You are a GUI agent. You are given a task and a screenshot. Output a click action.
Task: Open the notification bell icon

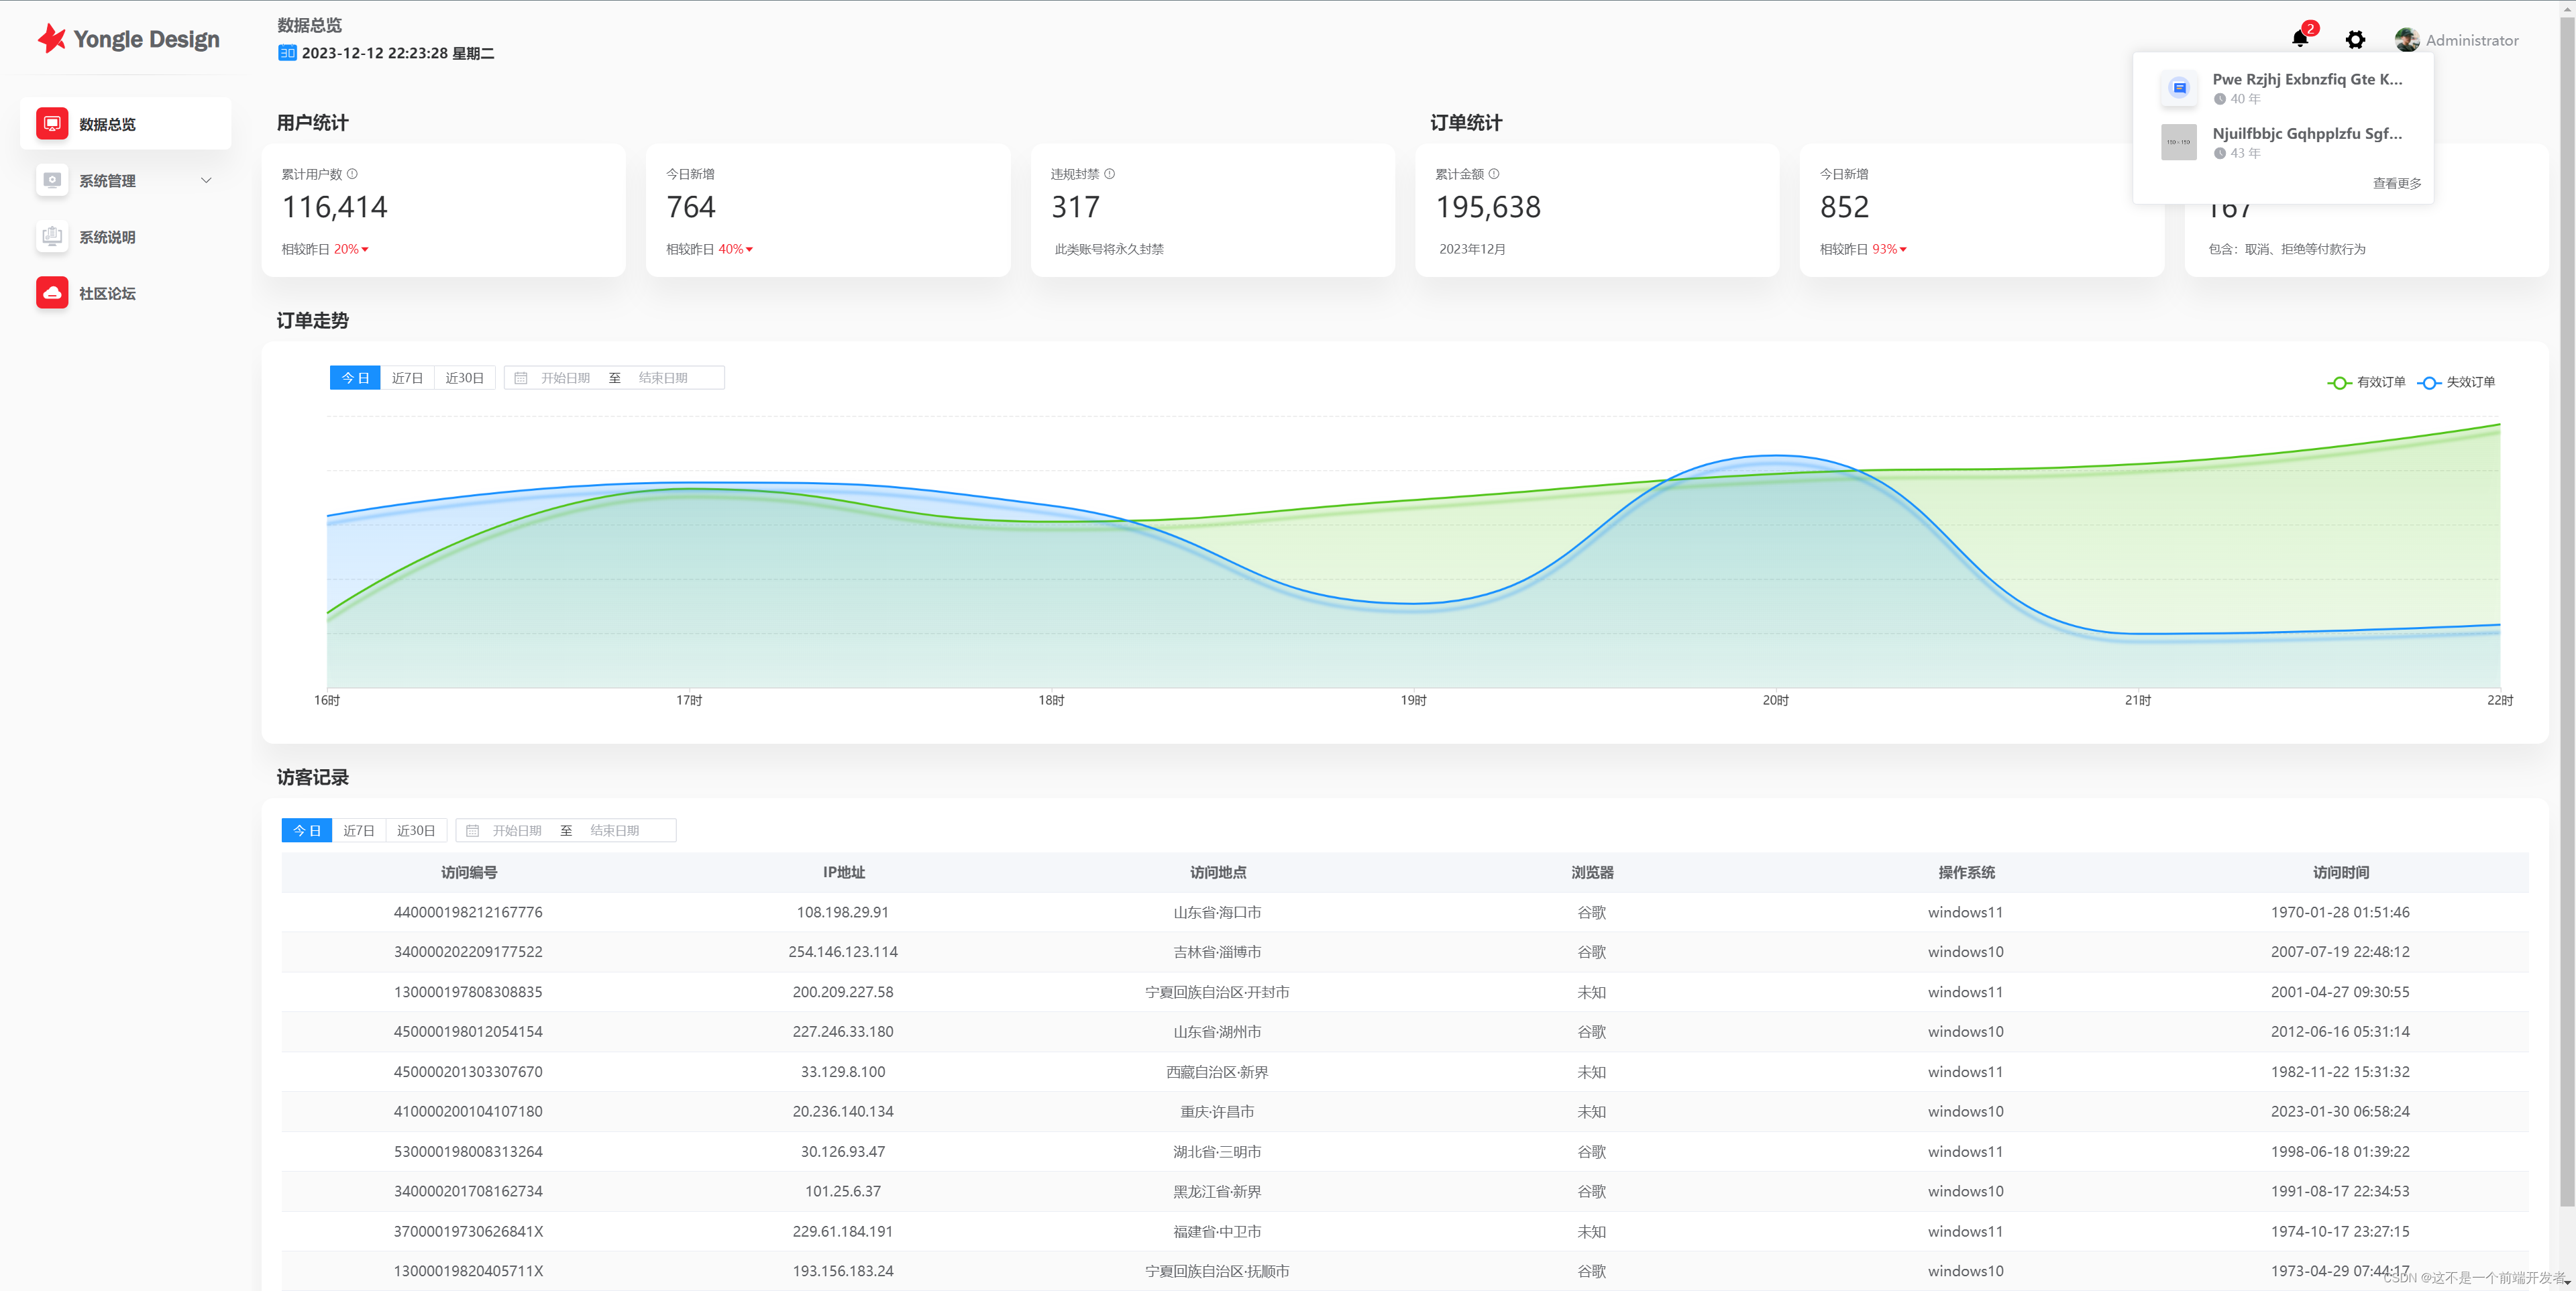[x=2299, y=39]
